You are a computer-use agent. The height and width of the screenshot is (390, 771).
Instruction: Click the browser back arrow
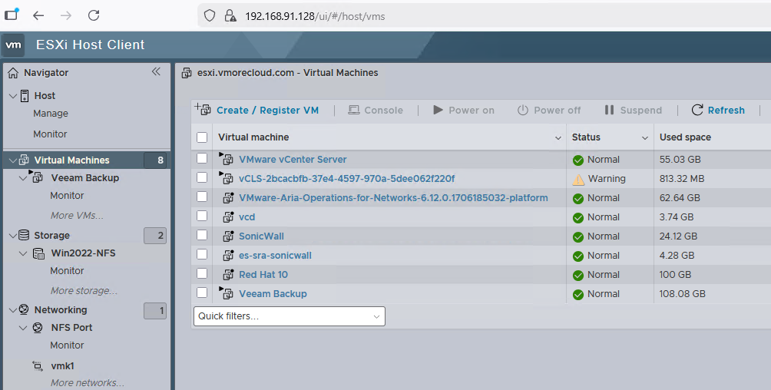coord(38,15)
